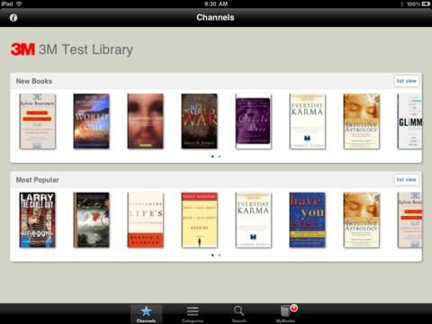Image resolution: width=432 pixels, height=324 pixels.
Task: Tap the Channels title in header
Action: 215,17
